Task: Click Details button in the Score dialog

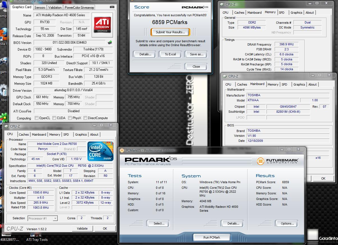Action: pyautogui.click(x=145, y=54)
